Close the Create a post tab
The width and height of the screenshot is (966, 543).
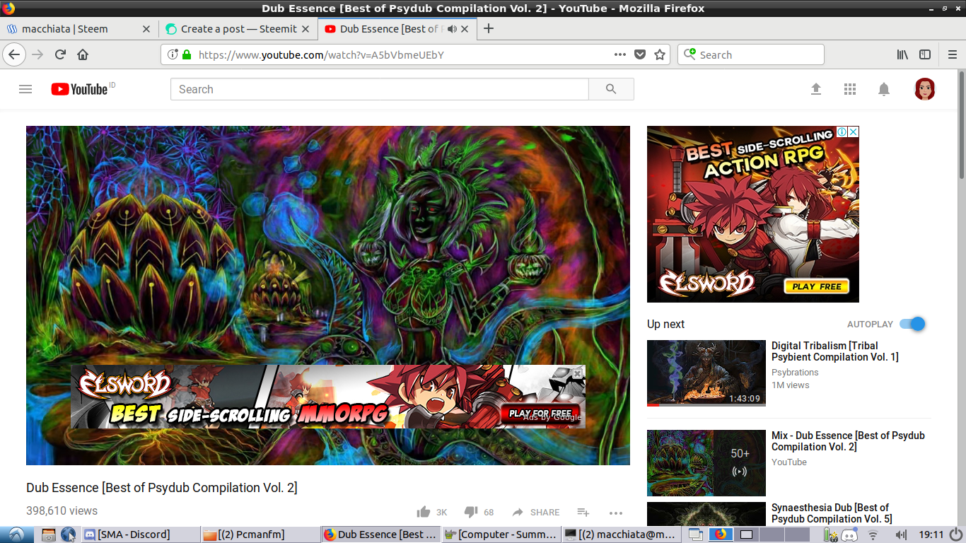[305, 29]
